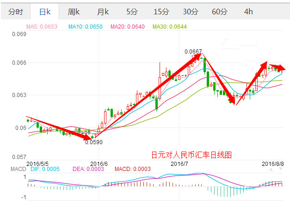
Task: Click the 2016/5/5 start date label
Action: (37, 164)
